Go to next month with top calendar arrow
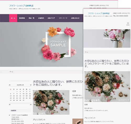This screenshot has height=124, width=131. [x=31, y=85]
